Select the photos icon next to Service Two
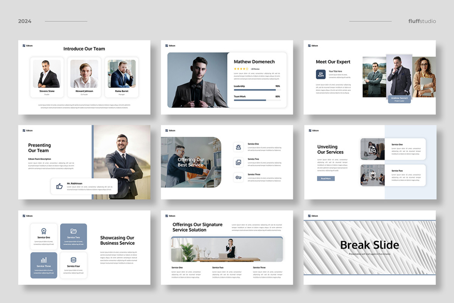 tap(238, 162)
